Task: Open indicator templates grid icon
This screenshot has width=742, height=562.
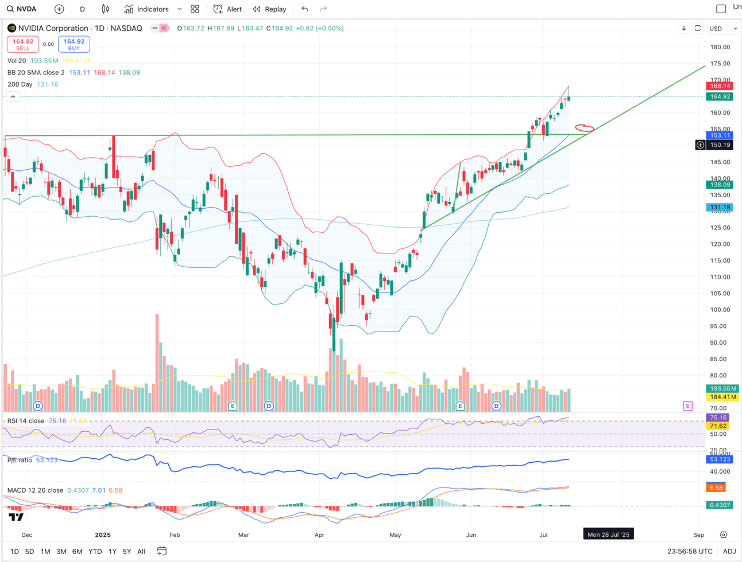Action: tap(195, 9)
